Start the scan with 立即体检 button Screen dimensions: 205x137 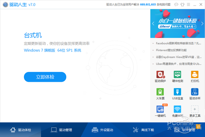click(45, 77)
